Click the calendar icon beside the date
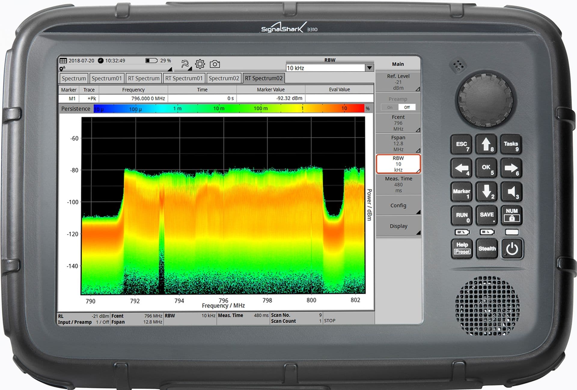This screenshot has width=577, height=390. (64, 61)
